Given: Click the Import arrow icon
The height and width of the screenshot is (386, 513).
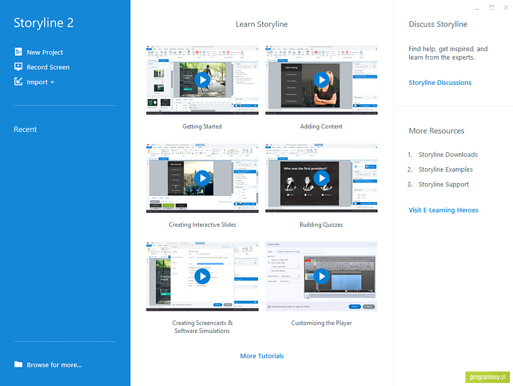Looking at the screenshot, I should coord(19,82).
